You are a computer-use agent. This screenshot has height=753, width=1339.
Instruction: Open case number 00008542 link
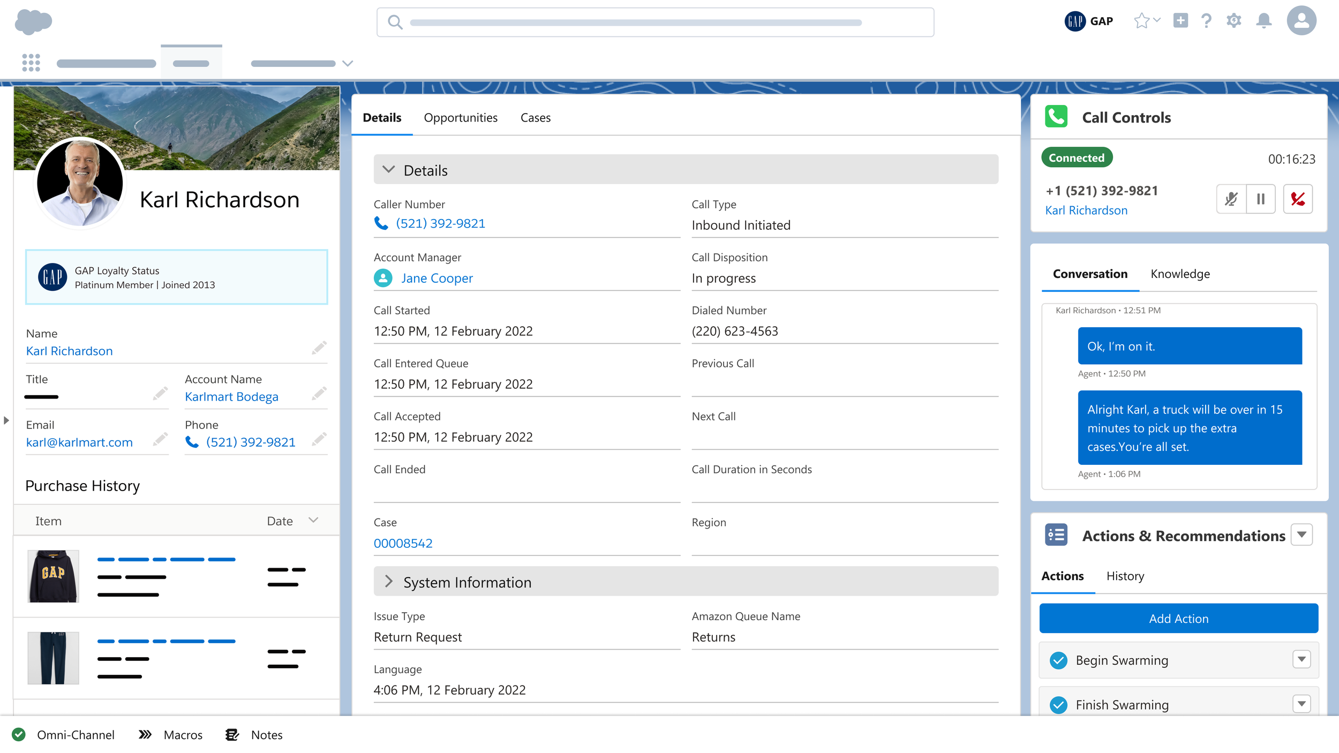point(403,543)
